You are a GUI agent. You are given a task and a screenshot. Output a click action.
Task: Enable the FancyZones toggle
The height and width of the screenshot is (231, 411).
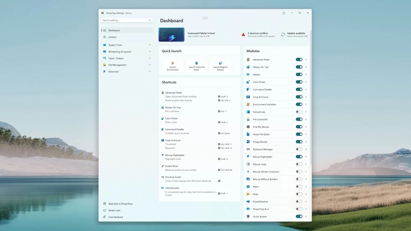tap(299, 112)
